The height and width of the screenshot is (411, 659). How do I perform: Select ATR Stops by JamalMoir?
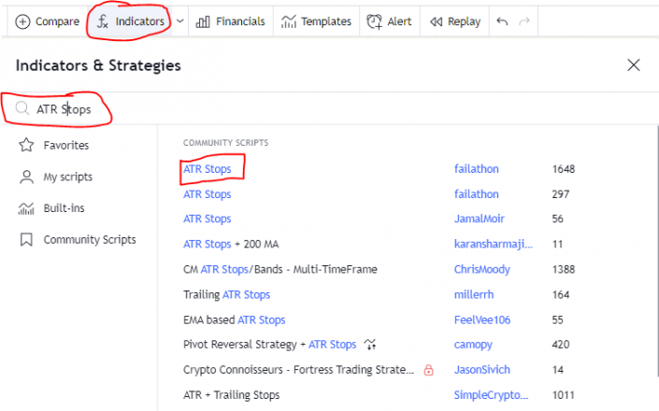pos(208,219)
